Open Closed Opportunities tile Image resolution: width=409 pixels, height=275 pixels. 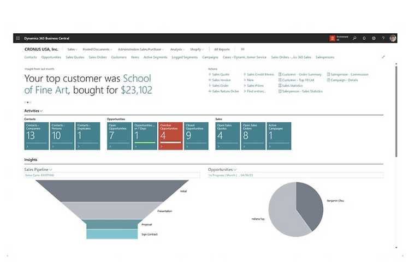[196, 136]
